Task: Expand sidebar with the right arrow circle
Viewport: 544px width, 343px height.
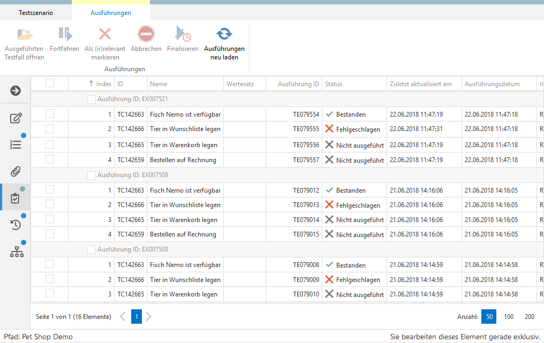Action: [16, 90]
